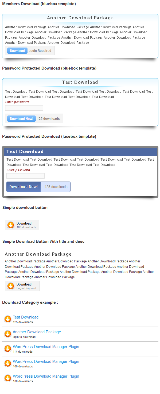This screenshot has width=160, height=394.
Task: Click orange arrow icon beside Test Download
Action: pos(8,319)
